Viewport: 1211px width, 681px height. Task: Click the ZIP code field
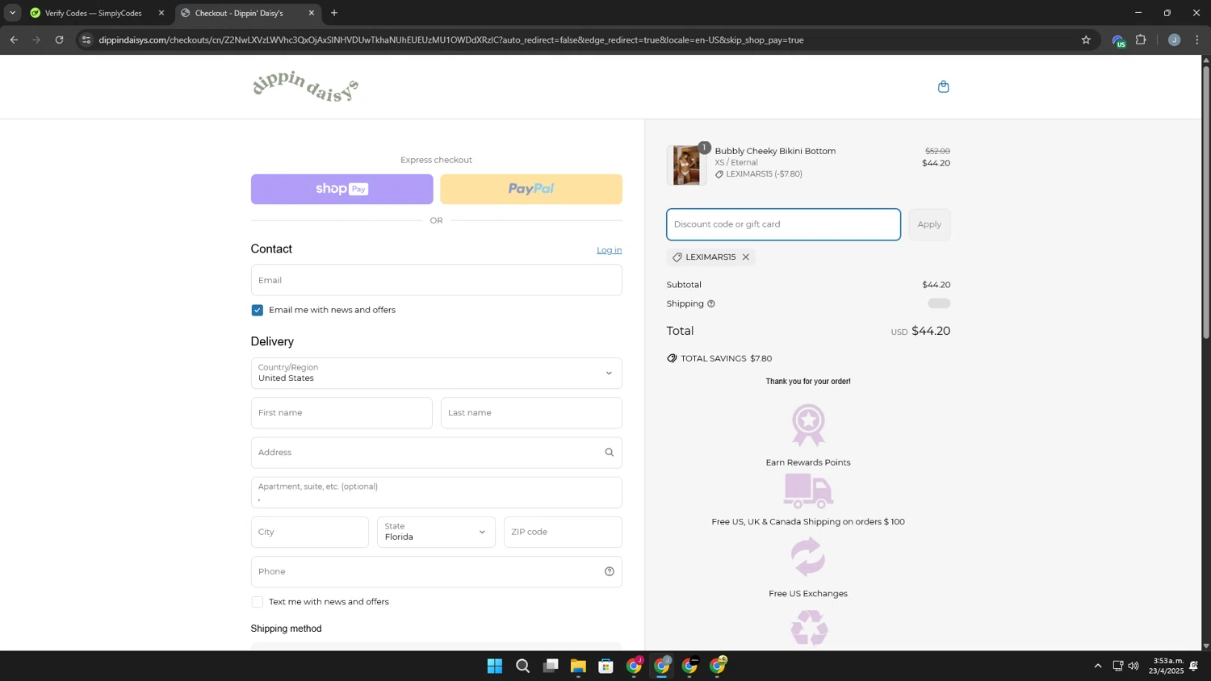pyautogui.click(x=563, y=533)
